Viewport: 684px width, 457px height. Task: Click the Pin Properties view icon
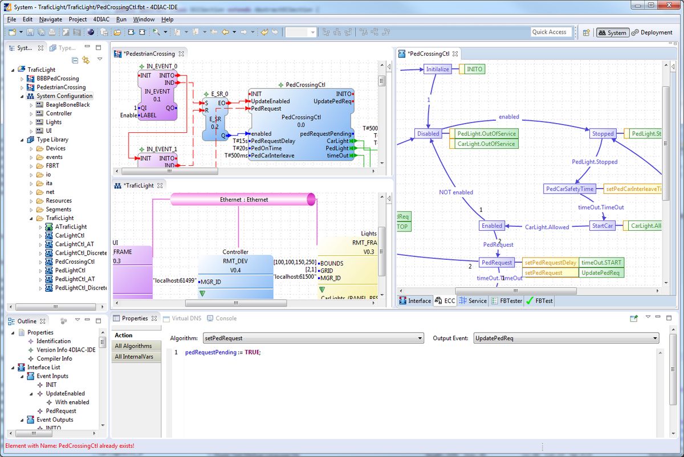633,319
